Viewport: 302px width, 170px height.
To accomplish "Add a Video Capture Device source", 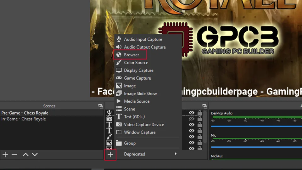I will (148, 125).
